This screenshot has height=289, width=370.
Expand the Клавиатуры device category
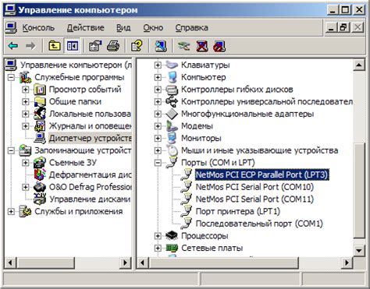(x=158, y=65)
